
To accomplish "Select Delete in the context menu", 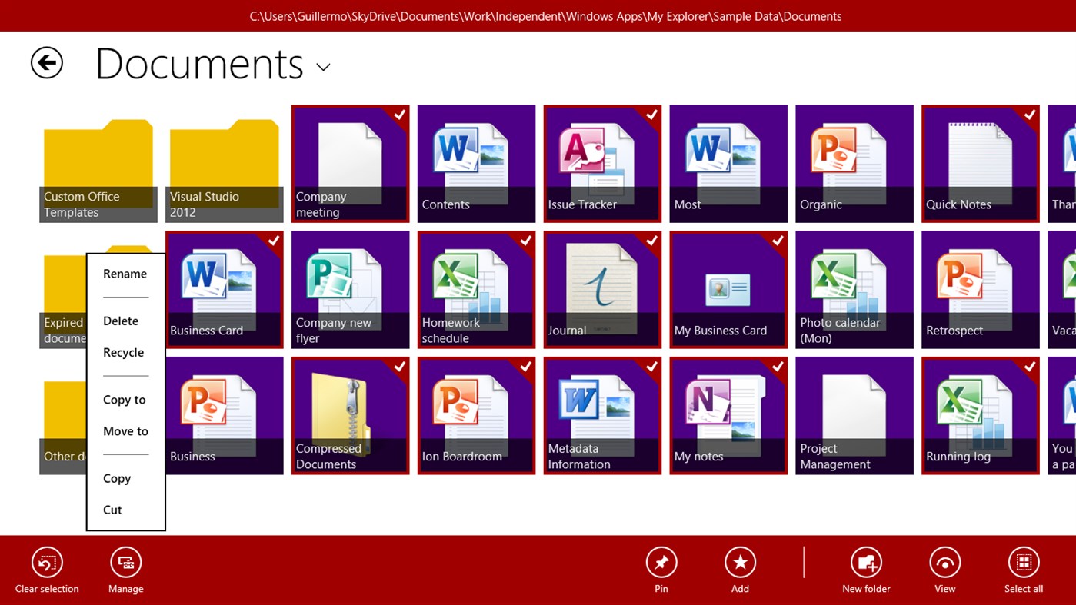I will coord(121,321).
